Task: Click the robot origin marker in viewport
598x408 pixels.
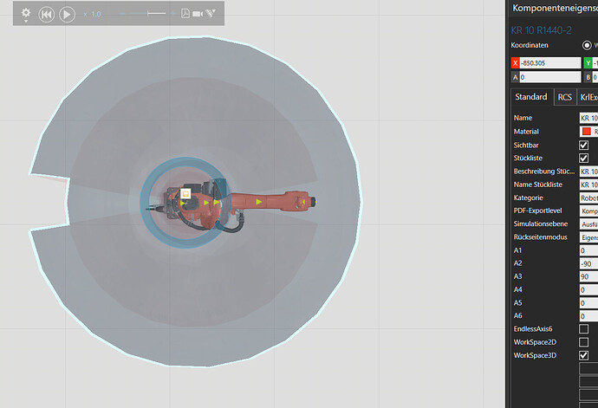Action: tap(185, 193)
